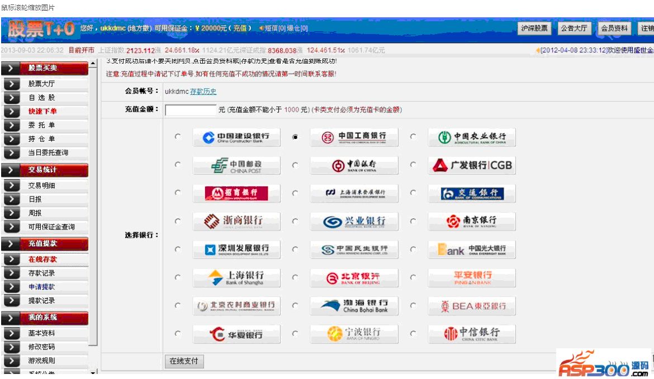Open the 沪深股票 top tab
Viewport: 654px width, 379px height.
(x=534, y=28)
